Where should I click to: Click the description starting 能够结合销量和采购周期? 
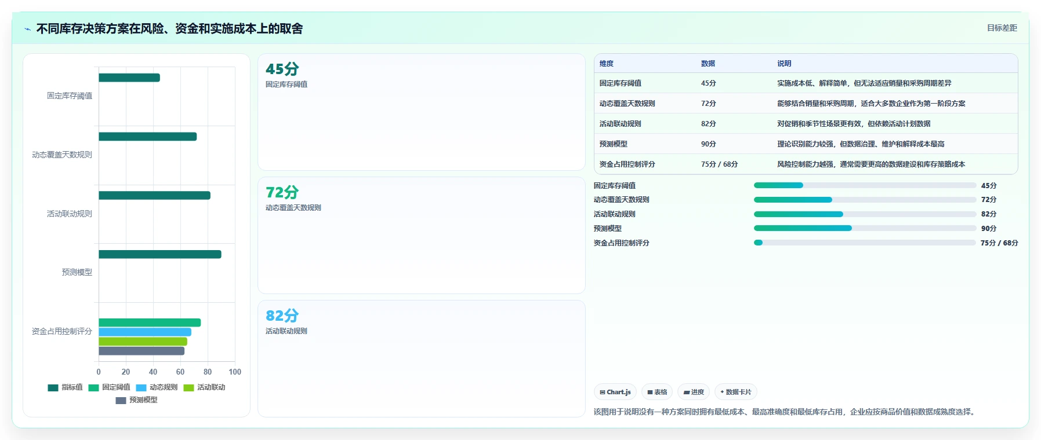[x=871, y=104]
